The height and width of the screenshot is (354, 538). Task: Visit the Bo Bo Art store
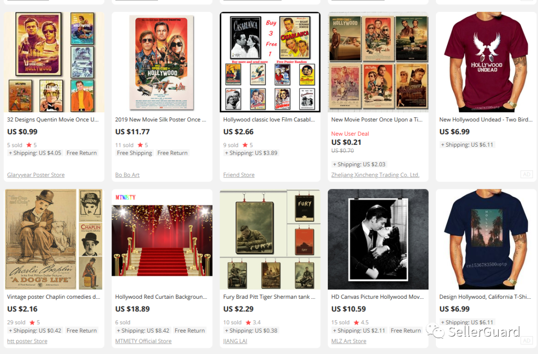pyautogui.click(x=128, y=175)
